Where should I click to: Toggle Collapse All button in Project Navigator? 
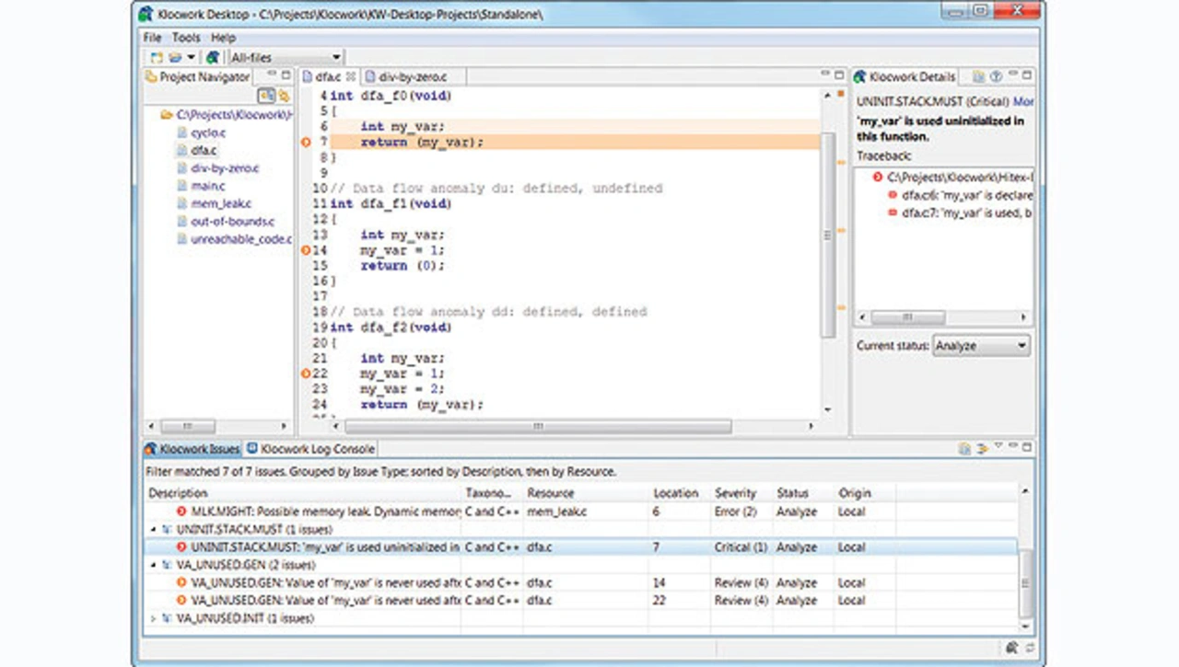[265, 96]
